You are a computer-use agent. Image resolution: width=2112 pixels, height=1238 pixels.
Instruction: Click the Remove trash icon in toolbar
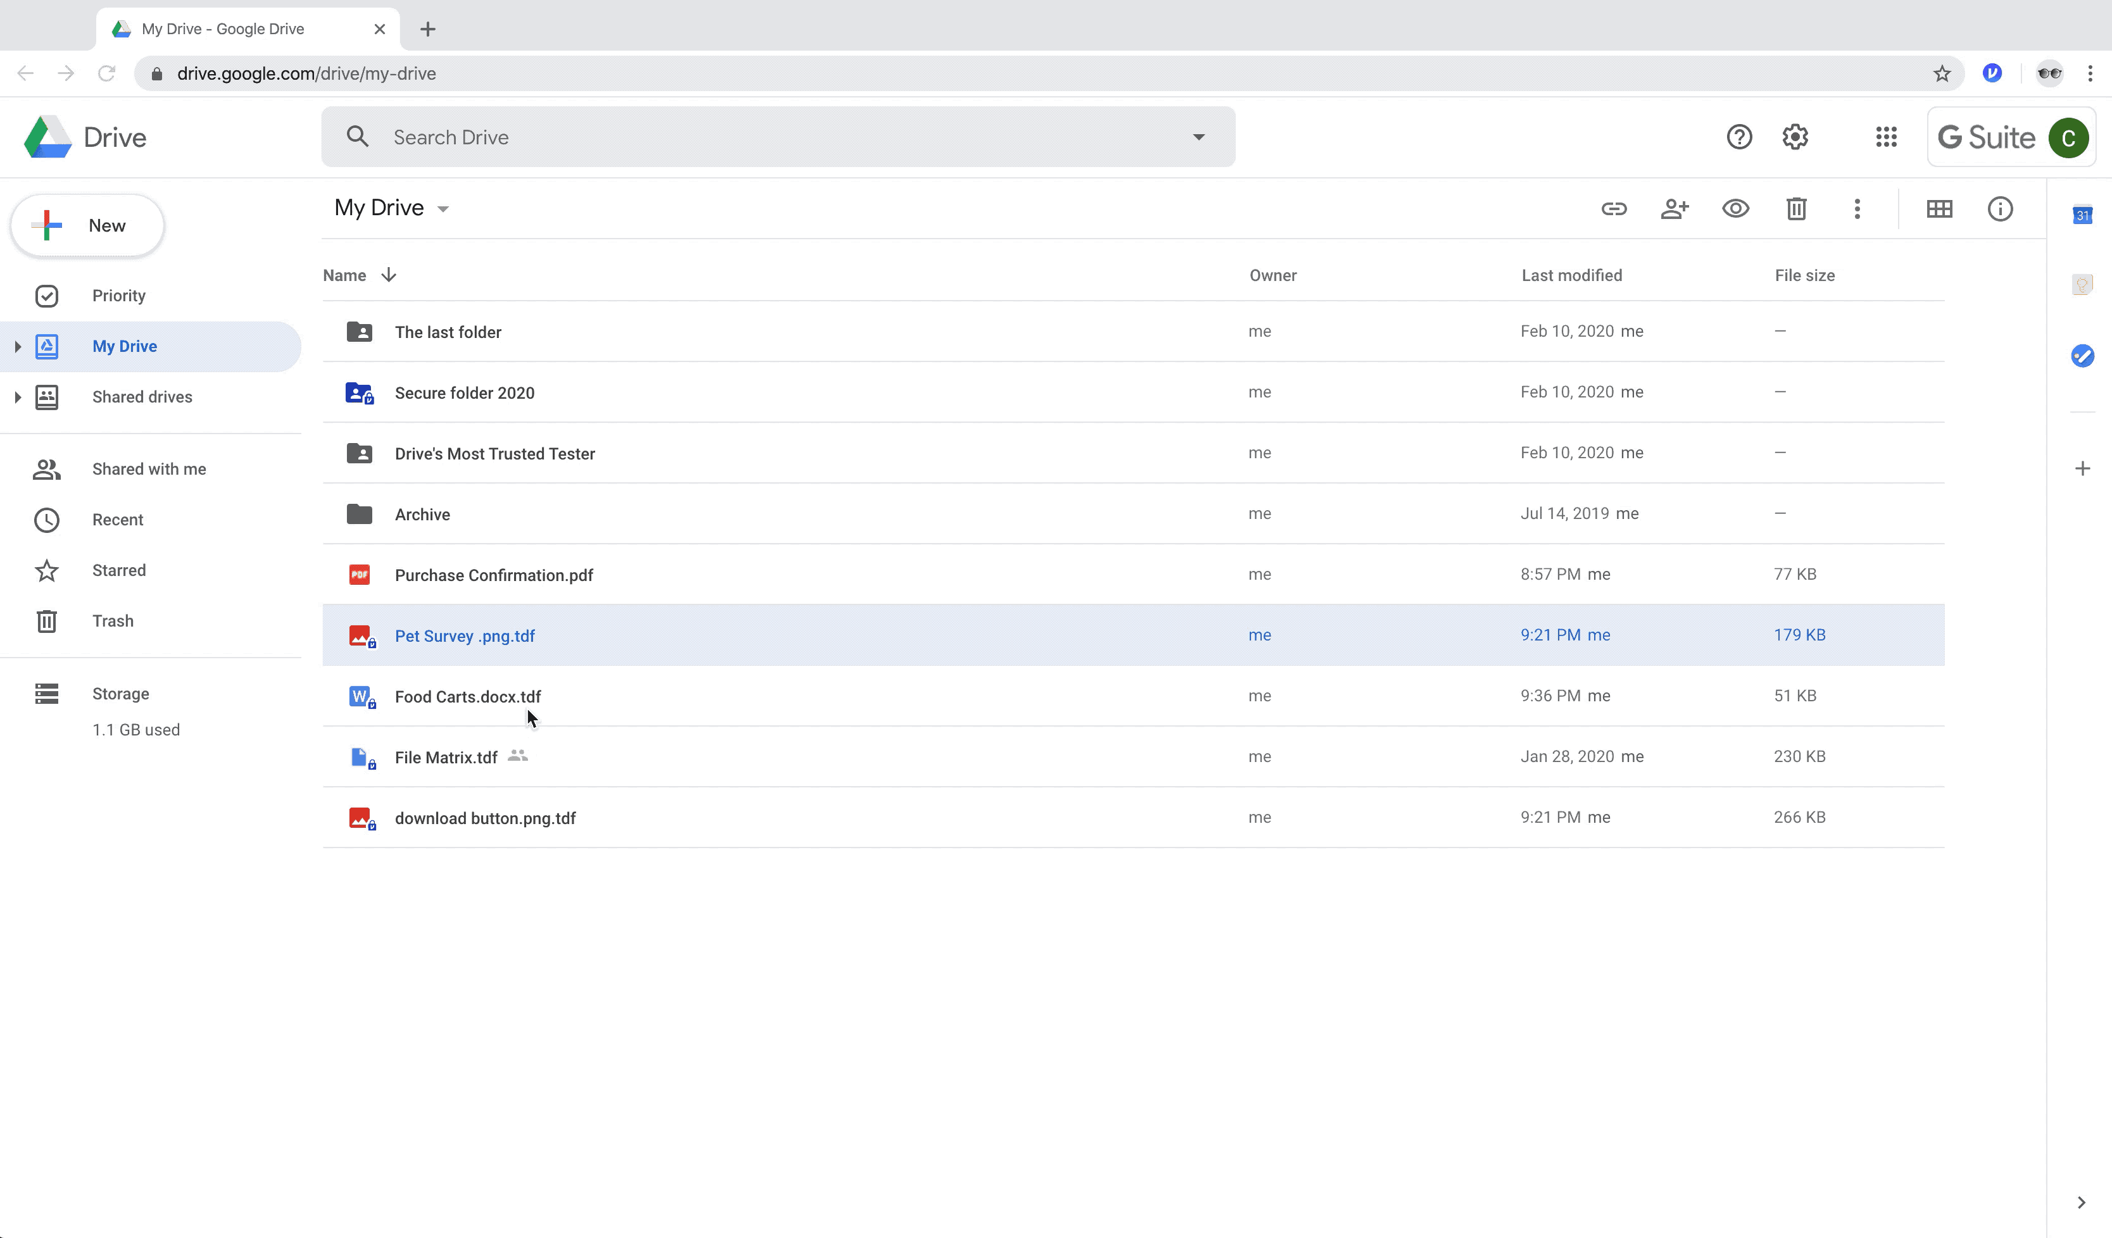click(x=1796, y=209)
